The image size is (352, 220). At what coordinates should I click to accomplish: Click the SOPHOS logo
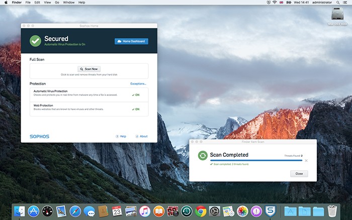click(40, 136)
